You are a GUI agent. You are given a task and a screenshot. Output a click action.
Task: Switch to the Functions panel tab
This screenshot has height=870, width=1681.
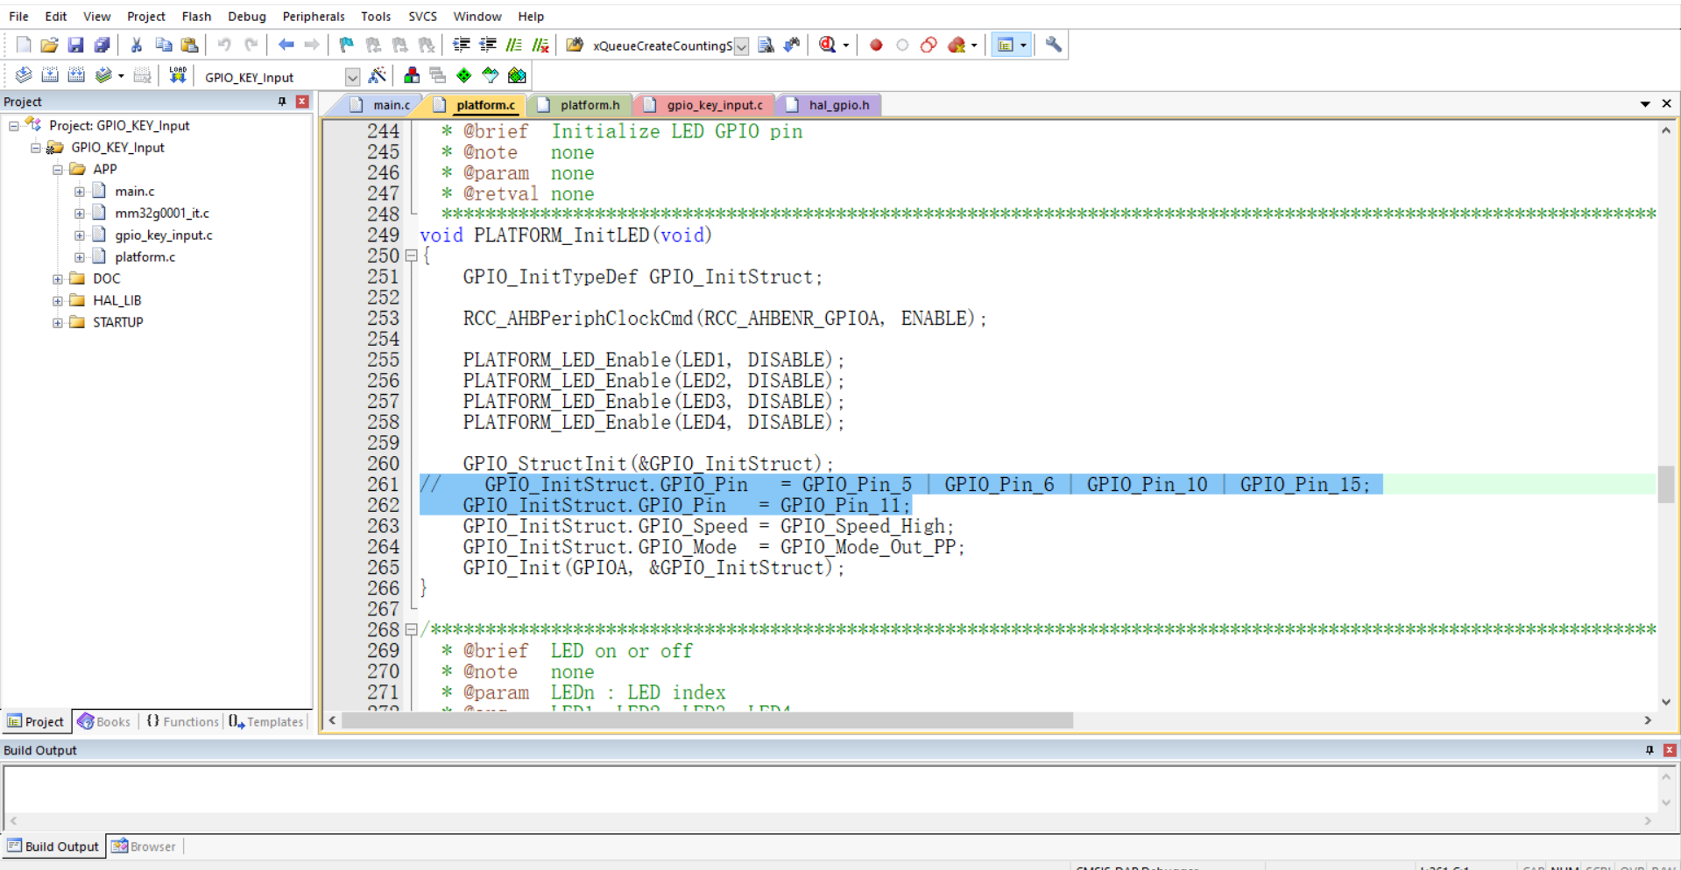tap(182, 721)
